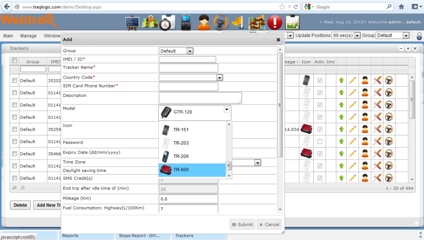The image size is (424, 240).
Task: Check the row checkbox beside IMEI 35259
Action: pyautogui.click(x=15, y=129)
